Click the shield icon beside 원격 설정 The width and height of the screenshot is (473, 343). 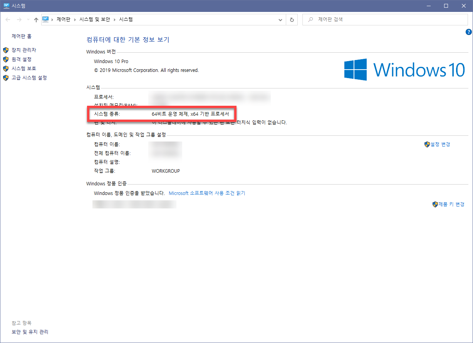6,59
